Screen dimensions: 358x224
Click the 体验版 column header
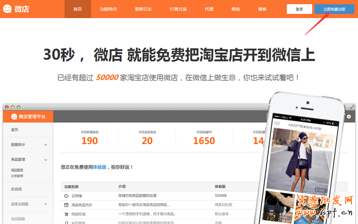220,187
